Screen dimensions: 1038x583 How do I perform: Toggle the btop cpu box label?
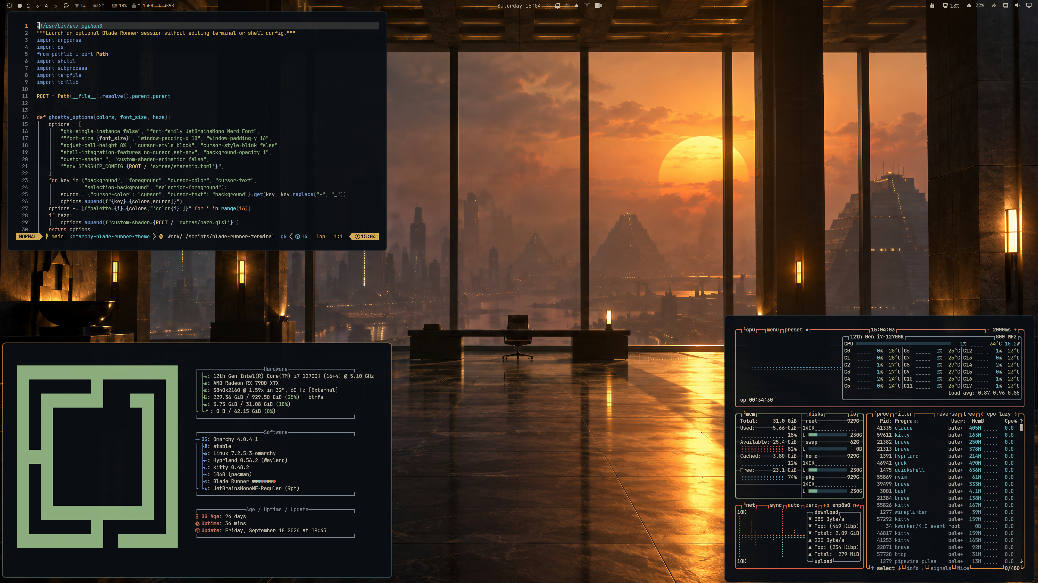(x=749, y=330)
